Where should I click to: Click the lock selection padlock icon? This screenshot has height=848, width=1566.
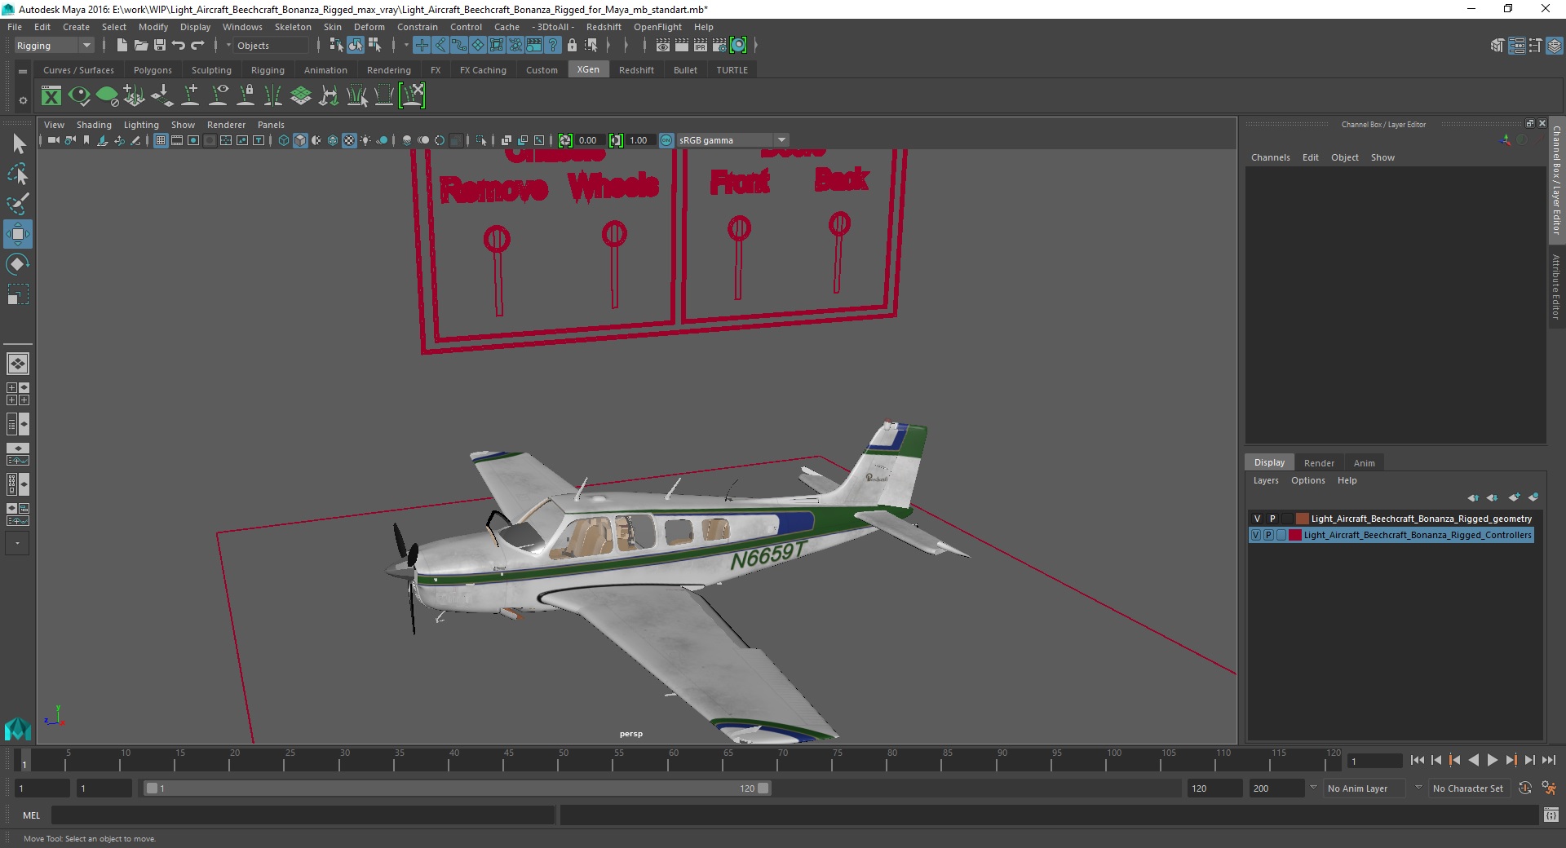[x=572, y=46]
